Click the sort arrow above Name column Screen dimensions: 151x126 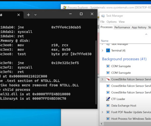(146, 34)
